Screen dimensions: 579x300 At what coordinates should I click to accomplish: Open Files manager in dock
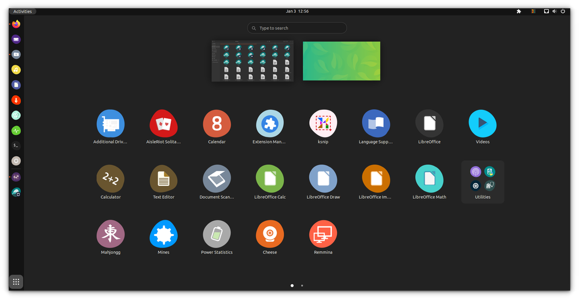pos(16,54)
